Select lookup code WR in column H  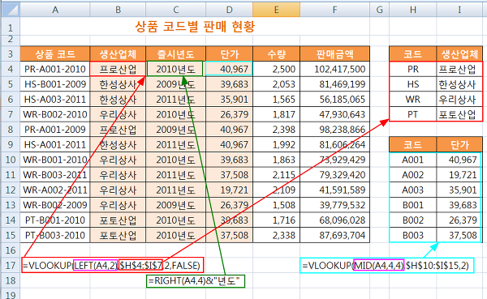coord(413,99)
